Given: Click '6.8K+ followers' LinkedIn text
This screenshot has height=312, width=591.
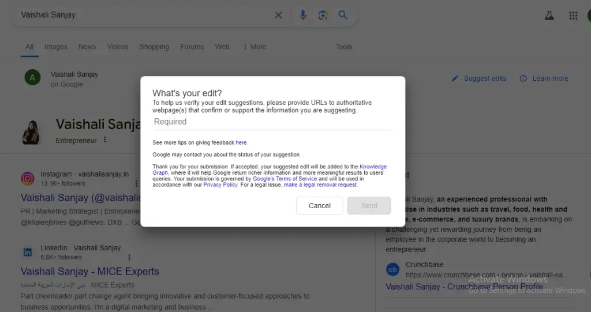Looking at the screenshot, I should pyautogui.click(x=61, y=257).
